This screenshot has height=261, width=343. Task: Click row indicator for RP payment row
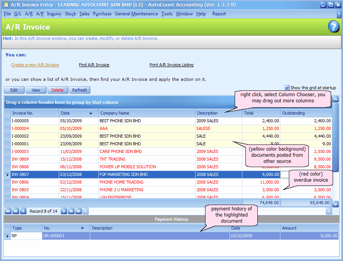tap(7, 236)
